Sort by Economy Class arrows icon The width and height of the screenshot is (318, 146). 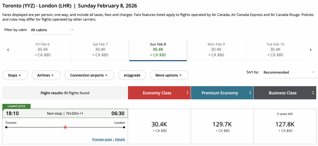click(188, 93)
